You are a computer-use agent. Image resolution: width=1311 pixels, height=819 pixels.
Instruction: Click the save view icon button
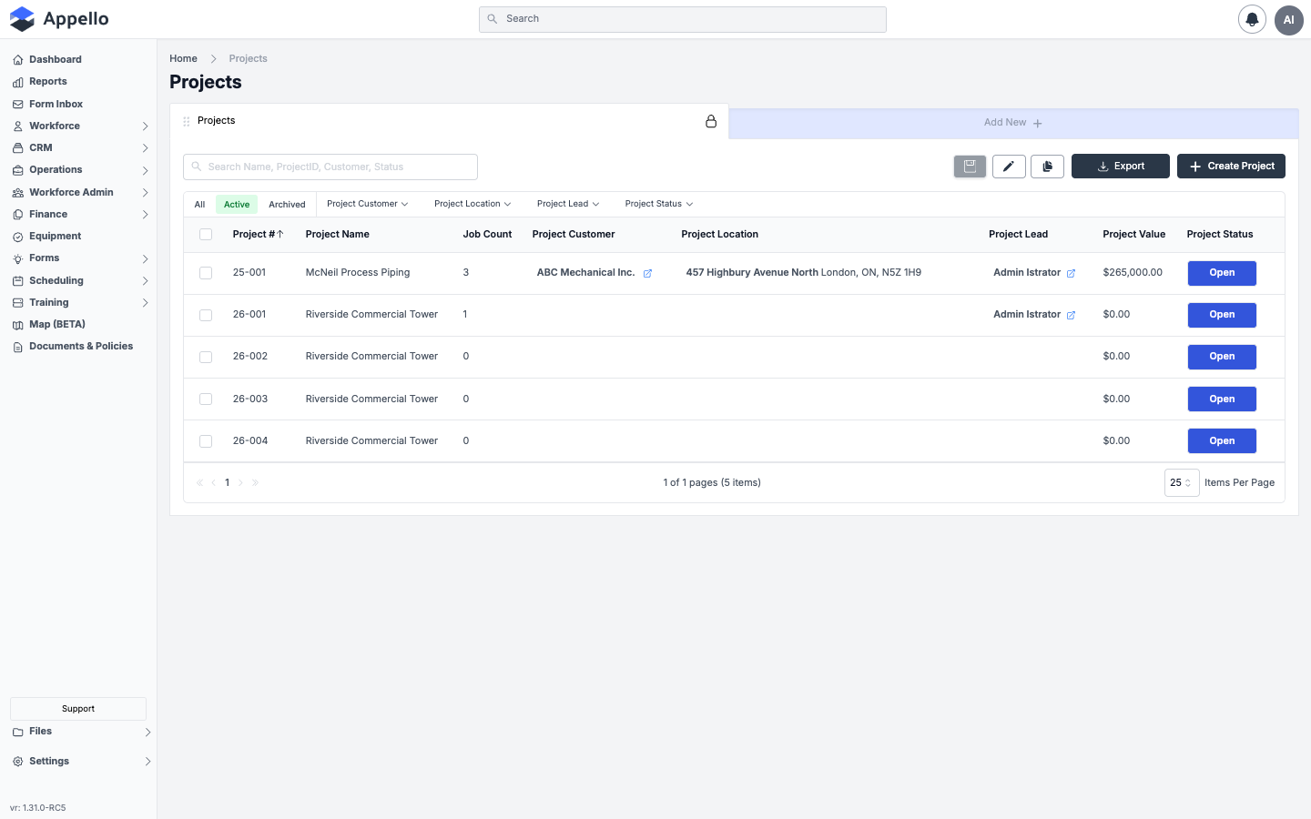970,167
